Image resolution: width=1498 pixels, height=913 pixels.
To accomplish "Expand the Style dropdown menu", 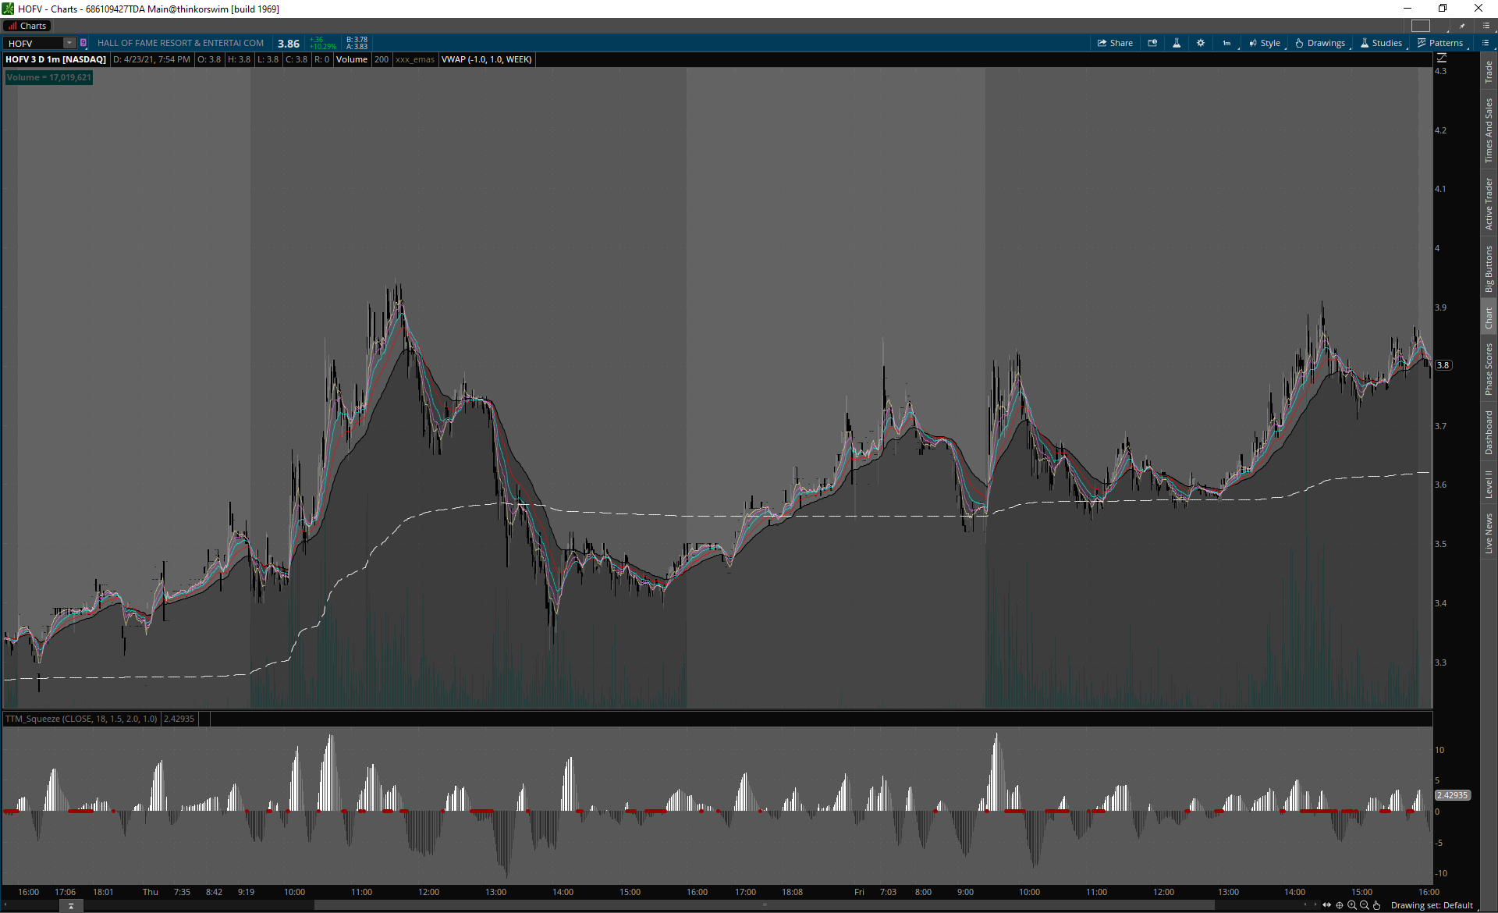I will click(1265, 43).
